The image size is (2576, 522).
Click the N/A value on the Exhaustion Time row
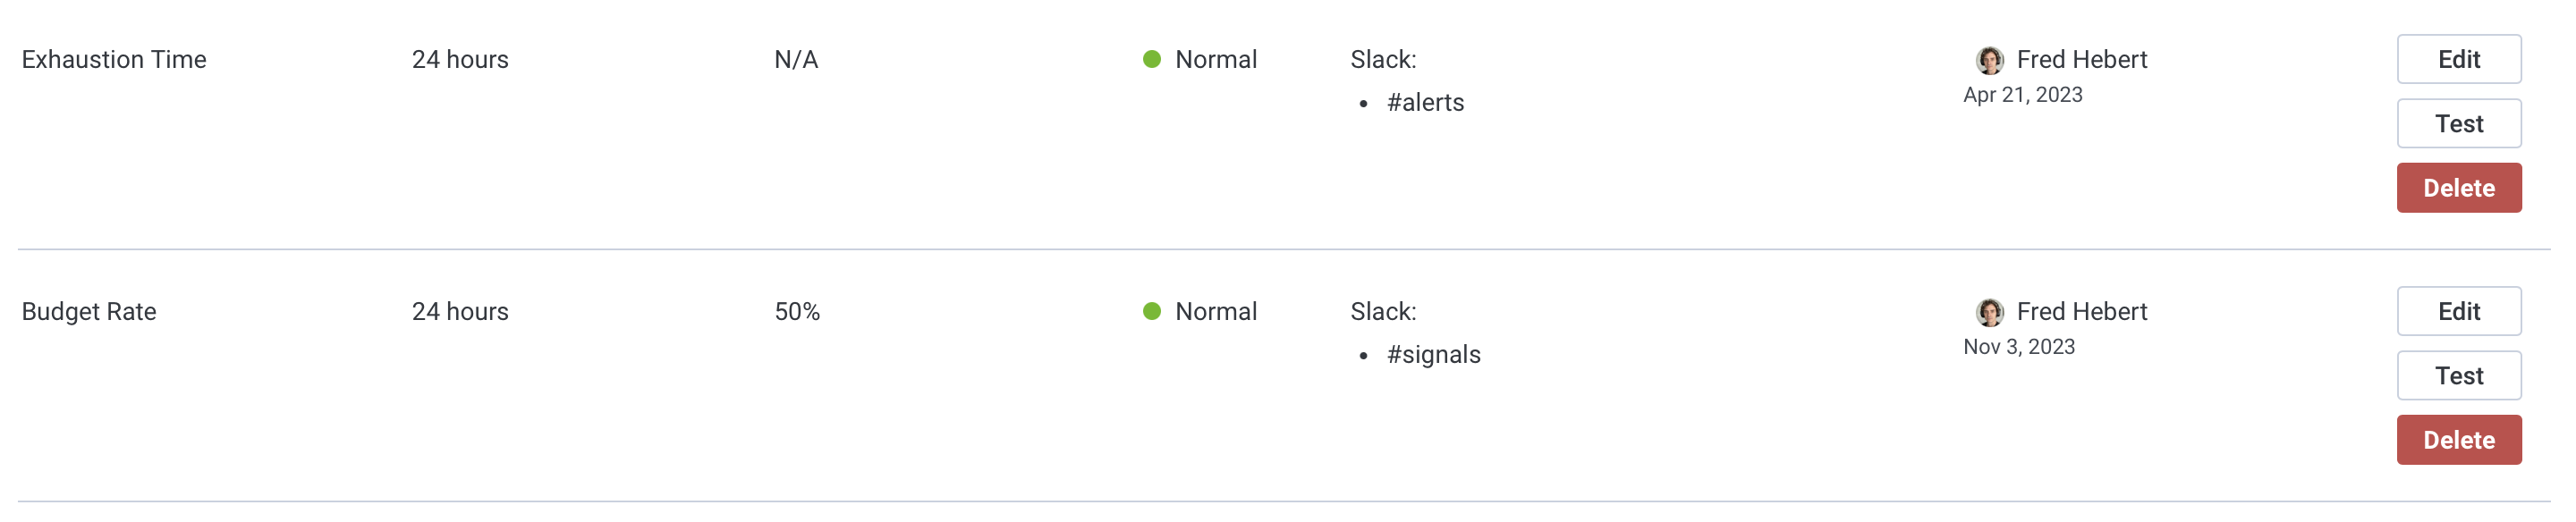tap(795, 59)
